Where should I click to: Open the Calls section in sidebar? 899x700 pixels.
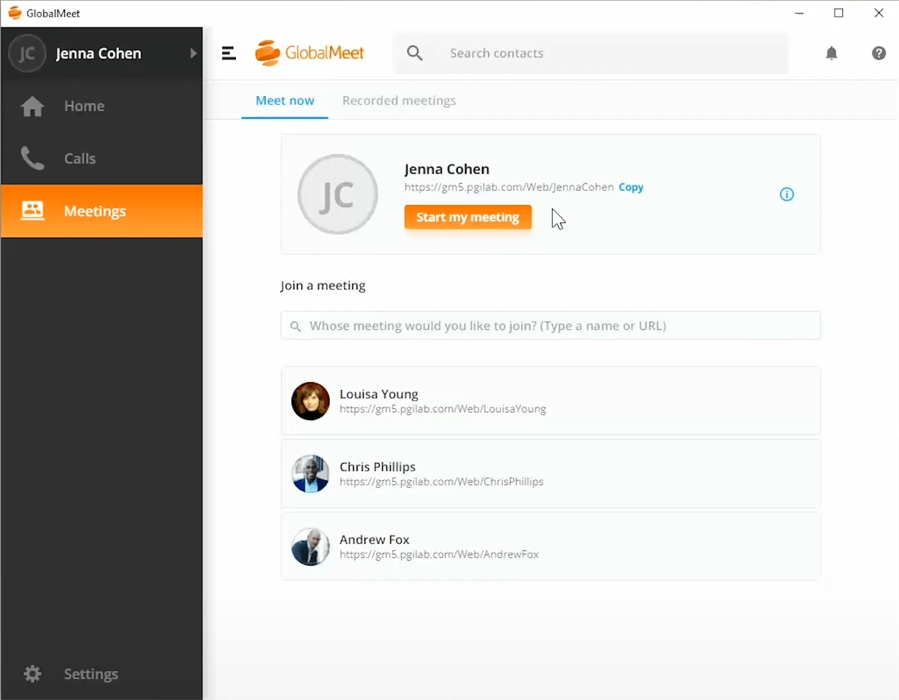(x=80, y=158)
